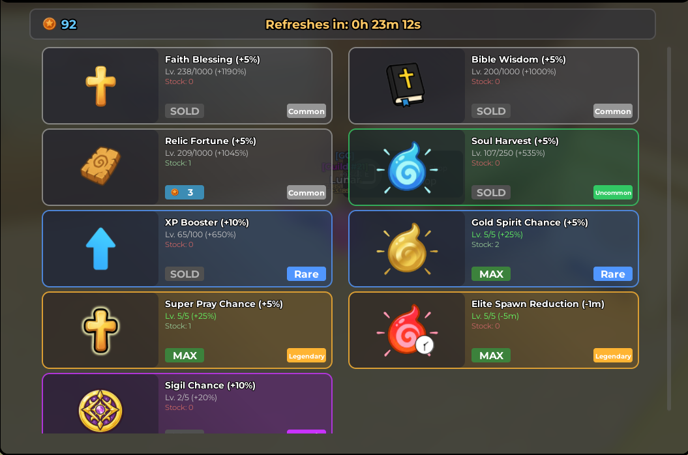
Task: Click the MAX button under Super Pray Chance
Action: (x=185, y=355)
